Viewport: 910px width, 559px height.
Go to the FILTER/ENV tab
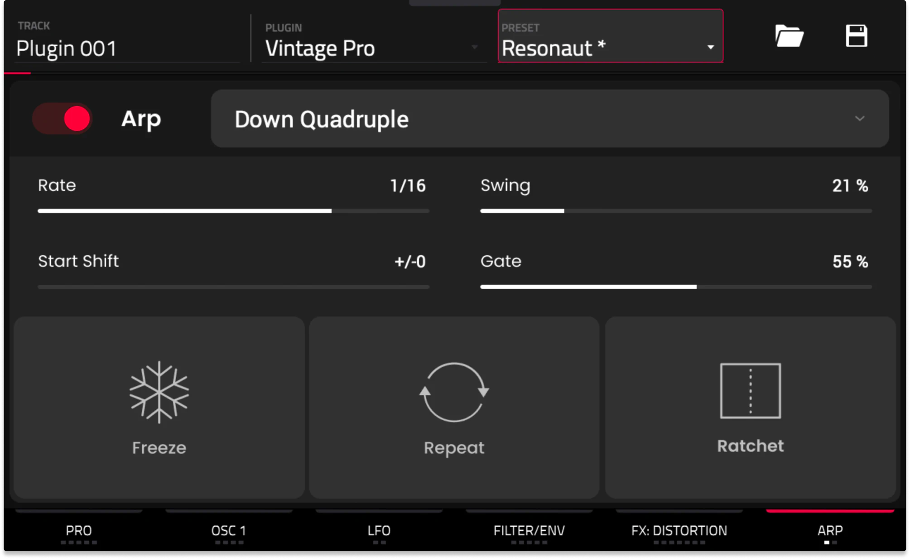[x=529, y=530]
